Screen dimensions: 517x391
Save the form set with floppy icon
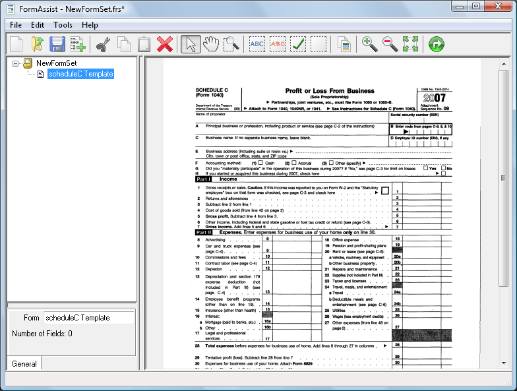point(57,44)
